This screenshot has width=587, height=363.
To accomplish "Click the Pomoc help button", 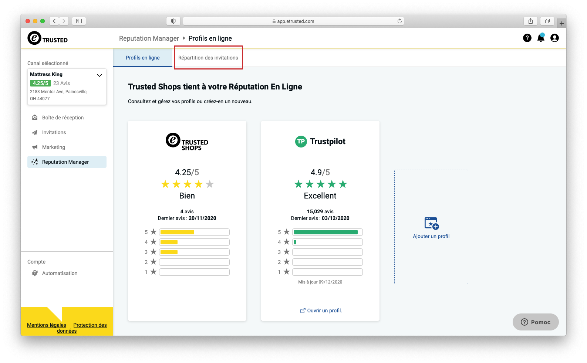I will point(536,322).
